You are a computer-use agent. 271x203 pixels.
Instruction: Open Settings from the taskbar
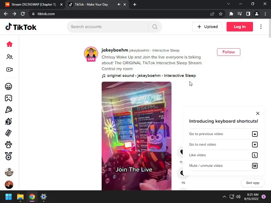(x=44, y=197)
